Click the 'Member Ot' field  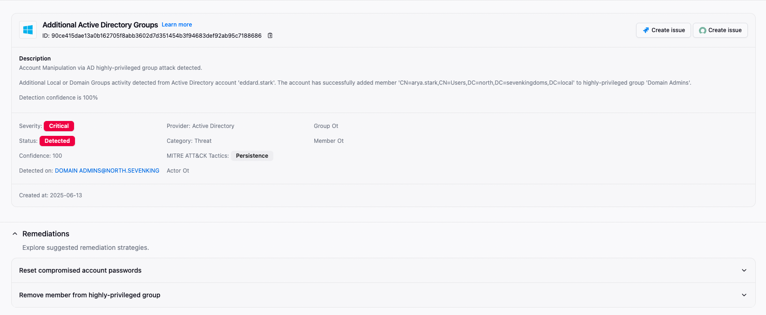[329, 141]
